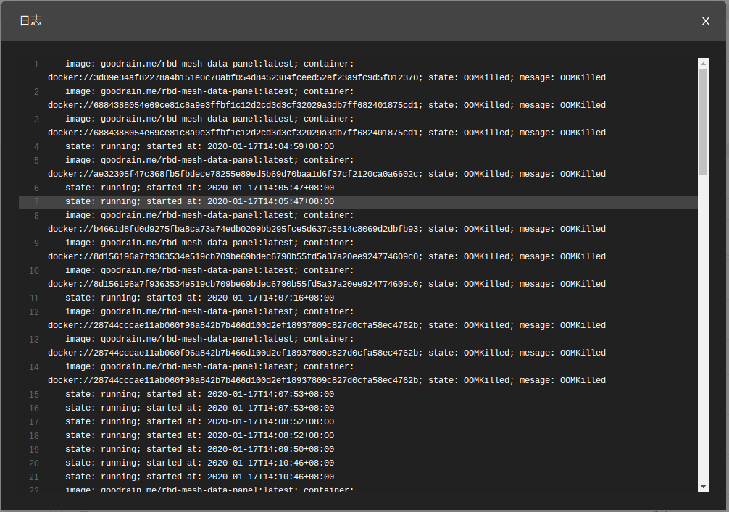The image size is (729, 512).
Task: Click the timestamp 2020-01-17T14:09:50+08:00 on line 19
Action: pyautogui.click(x=268, y=449)
